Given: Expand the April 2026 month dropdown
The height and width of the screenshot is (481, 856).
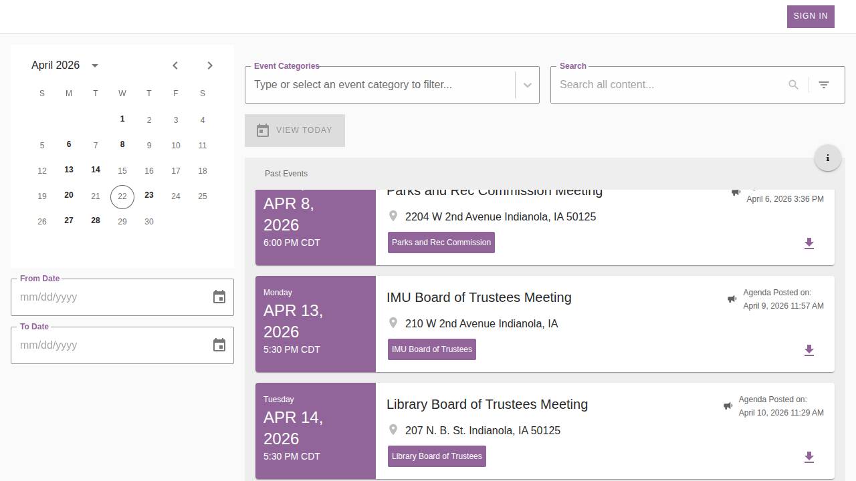Looking at the screenshot, I should tap(95, 65).
